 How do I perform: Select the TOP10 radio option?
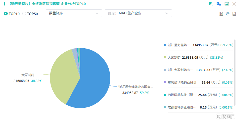point(6,14)
